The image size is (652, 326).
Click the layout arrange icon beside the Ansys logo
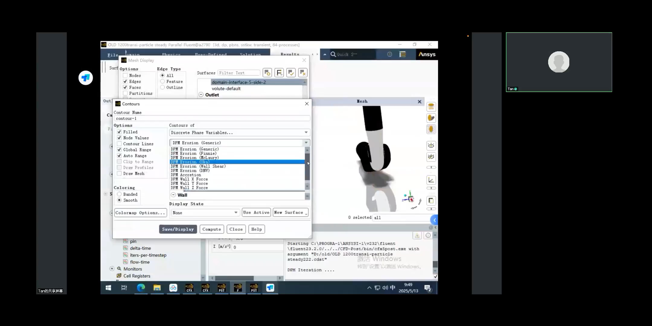click(402, 54)
